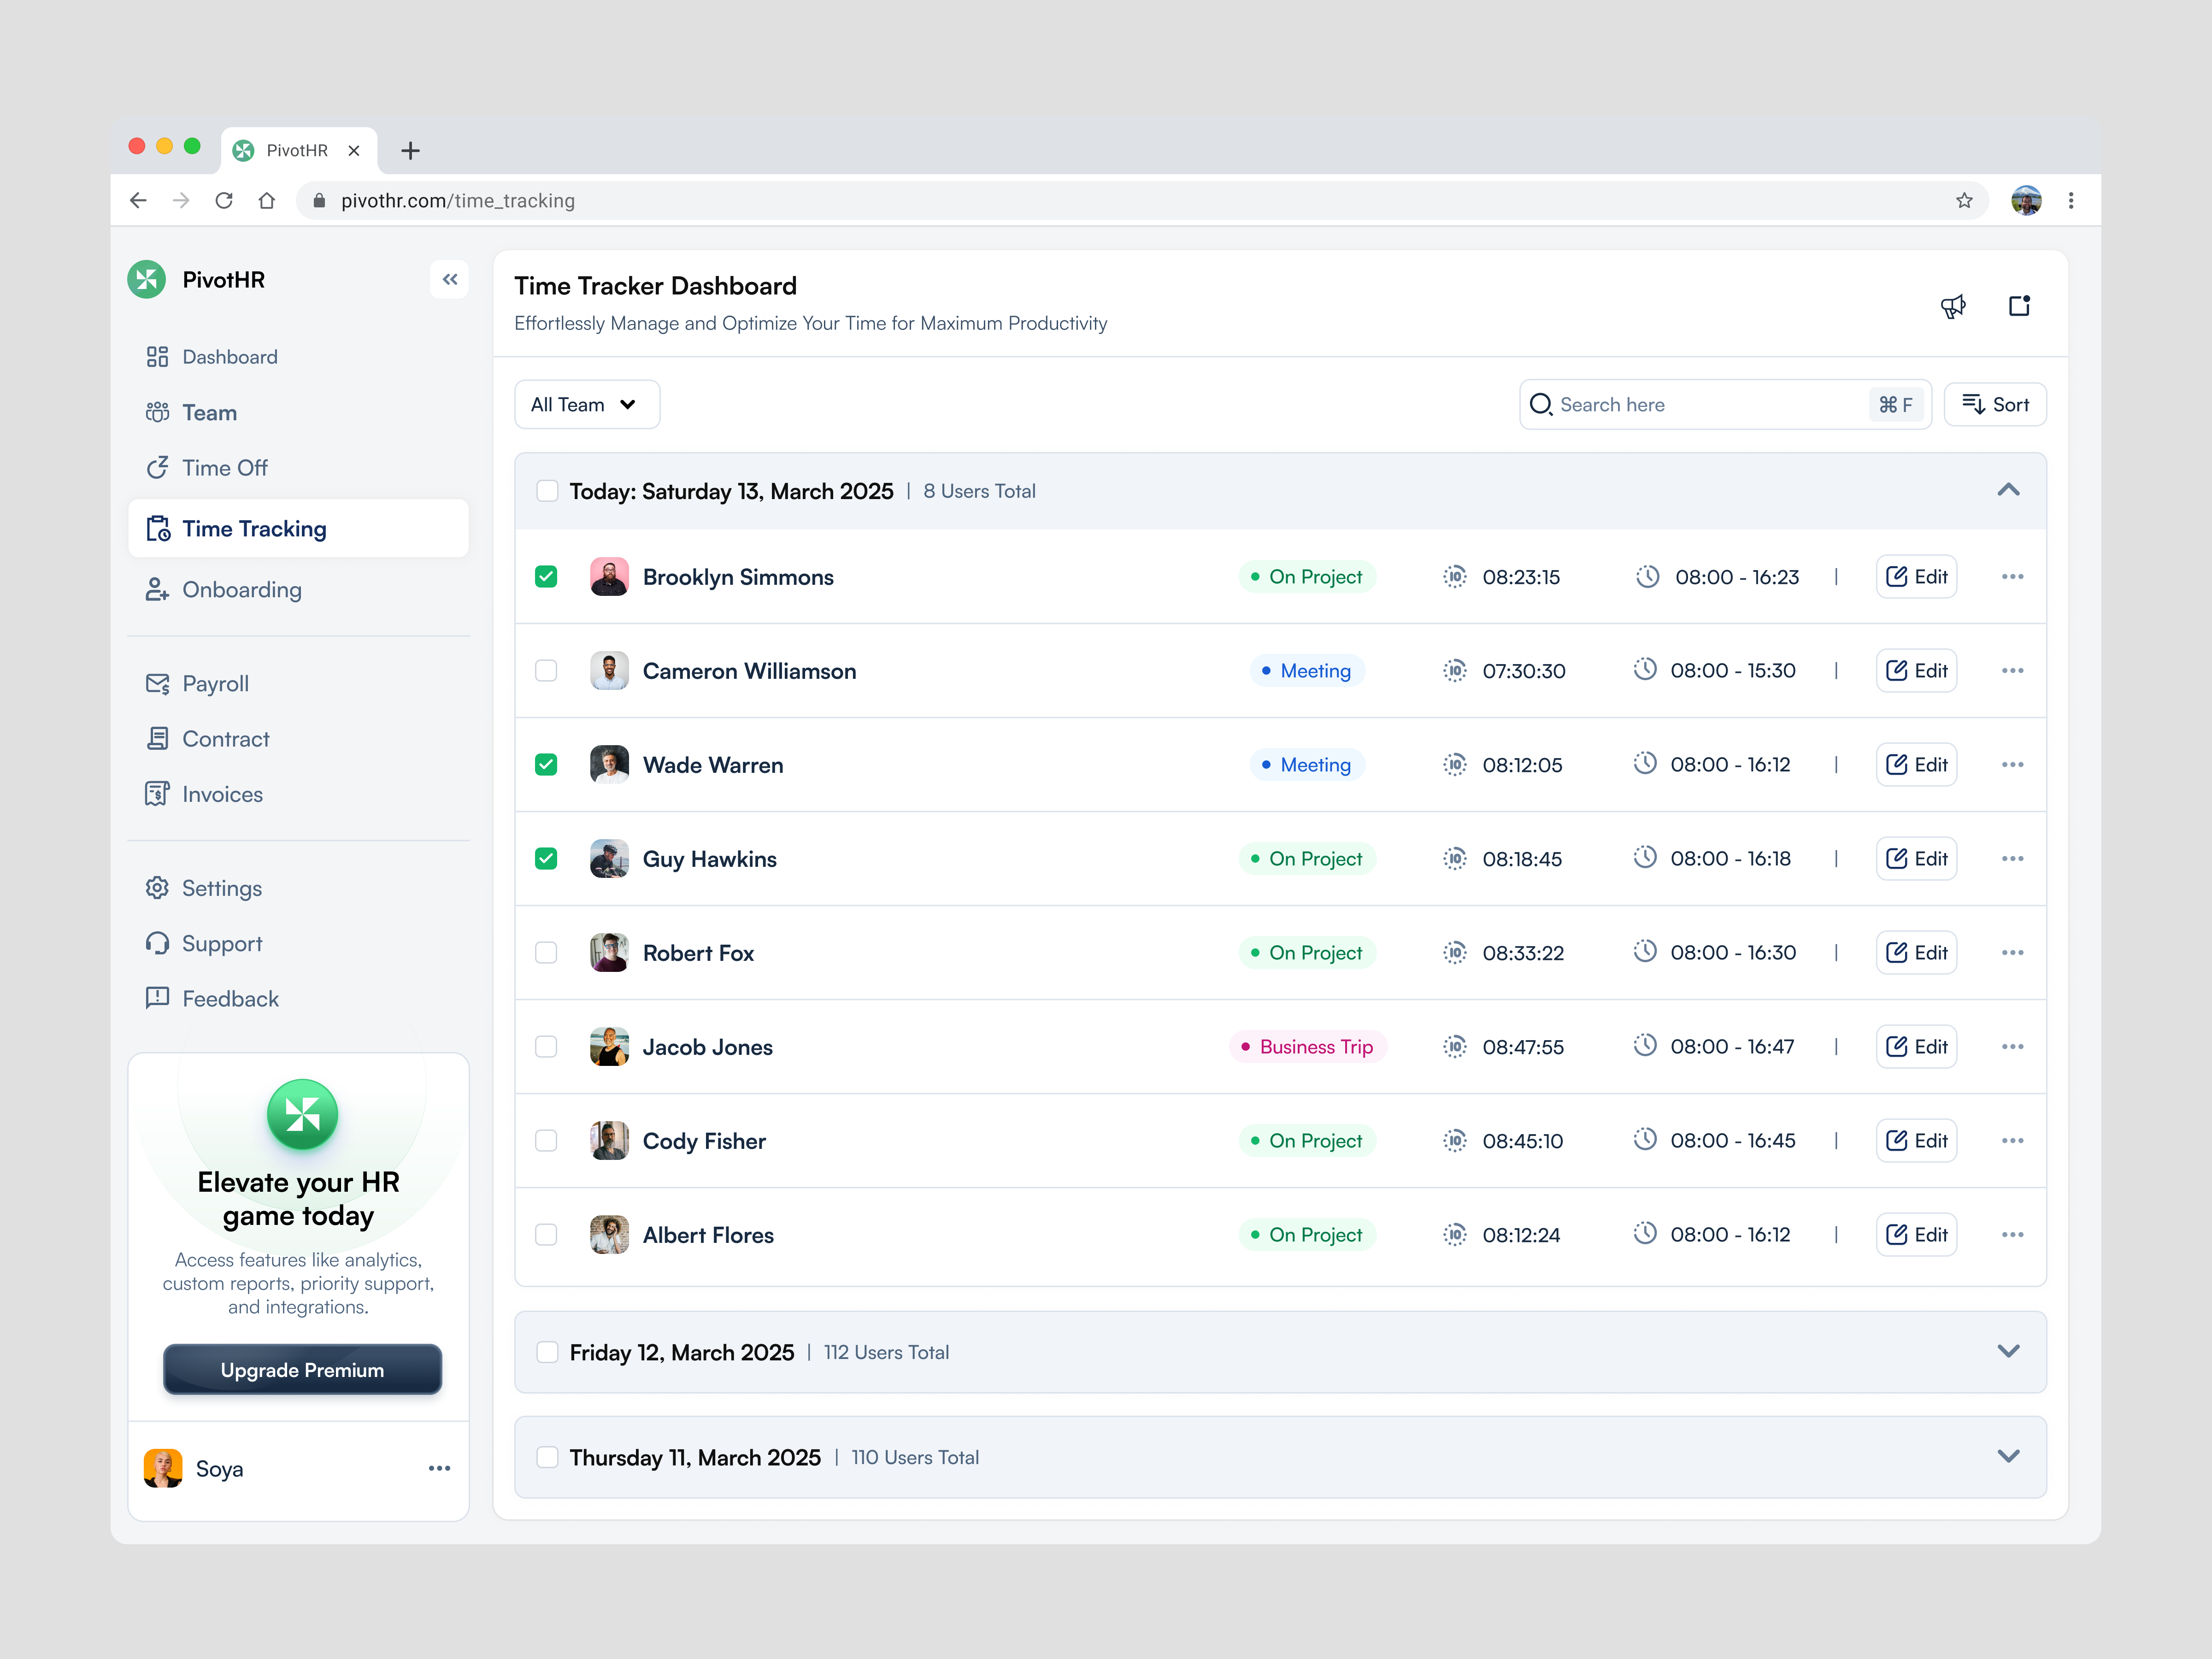This screenshot has width=2212, height=1659.
Task: Select the Dashboard icon in the sidebar
Action: pyautogui.click(x=158, y=356)
